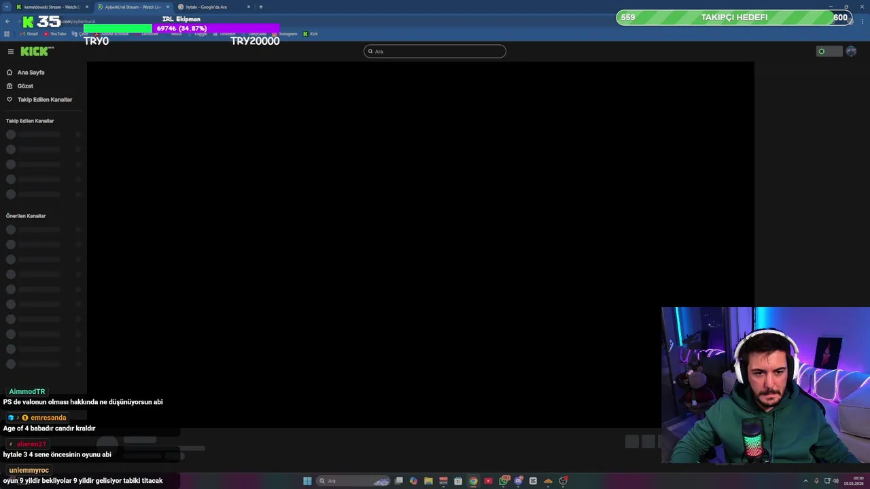Open the user profile avatar menu
This screenshot has width=870, height=489.
(851, 52)
